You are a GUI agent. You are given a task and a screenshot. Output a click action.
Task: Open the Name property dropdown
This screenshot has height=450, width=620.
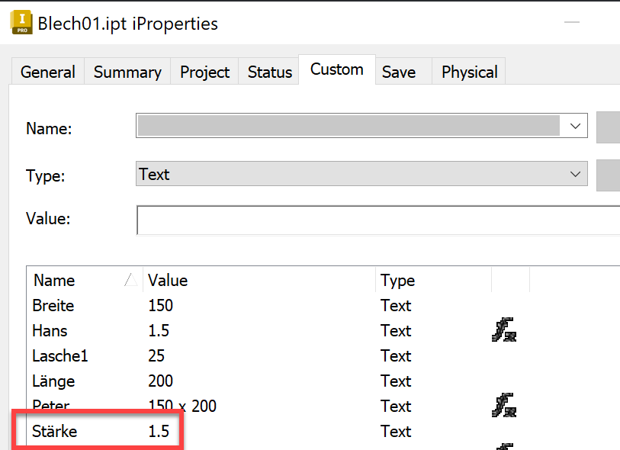[575, 126]
